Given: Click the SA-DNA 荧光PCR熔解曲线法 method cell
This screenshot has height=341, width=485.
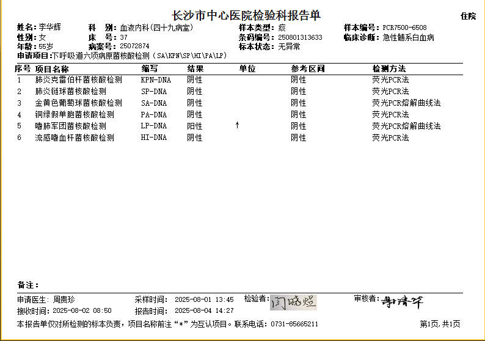Looking at the screenshot, I should pyautogui.click(x=406, y=103).
